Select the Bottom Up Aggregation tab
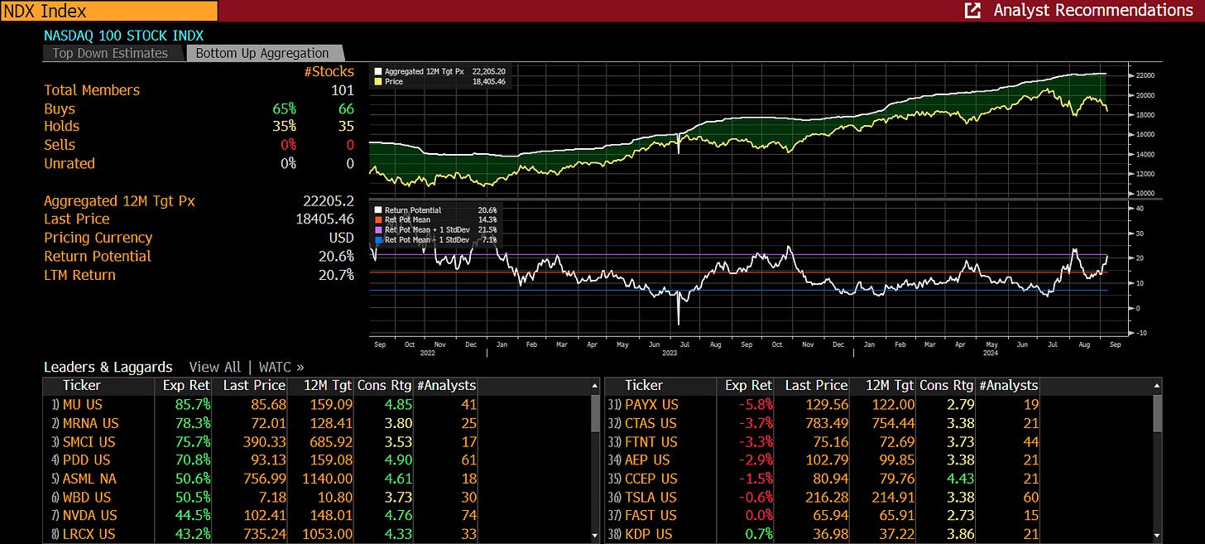 coord(262,53)
